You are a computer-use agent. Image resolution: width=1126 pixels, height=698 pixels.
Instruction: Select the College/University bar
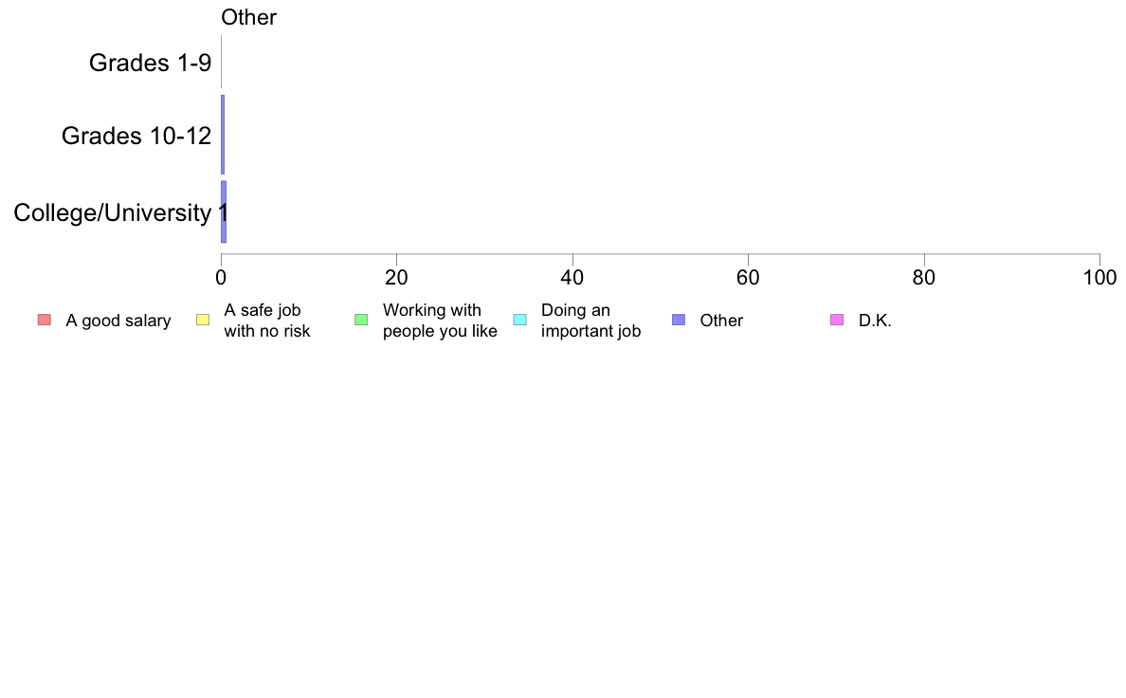(224, 211)
